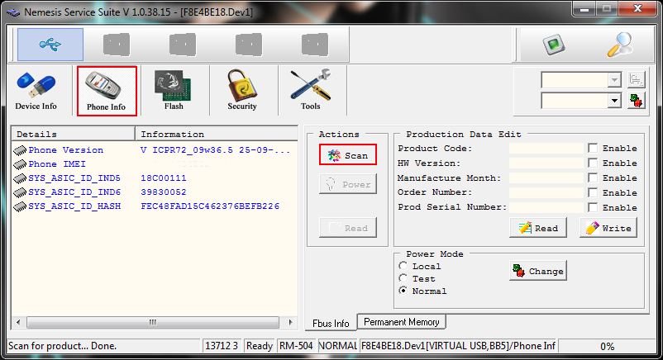Screen dimensions: 663x360
Task: Select Normal power mode
Action: [x=403, y=291]
